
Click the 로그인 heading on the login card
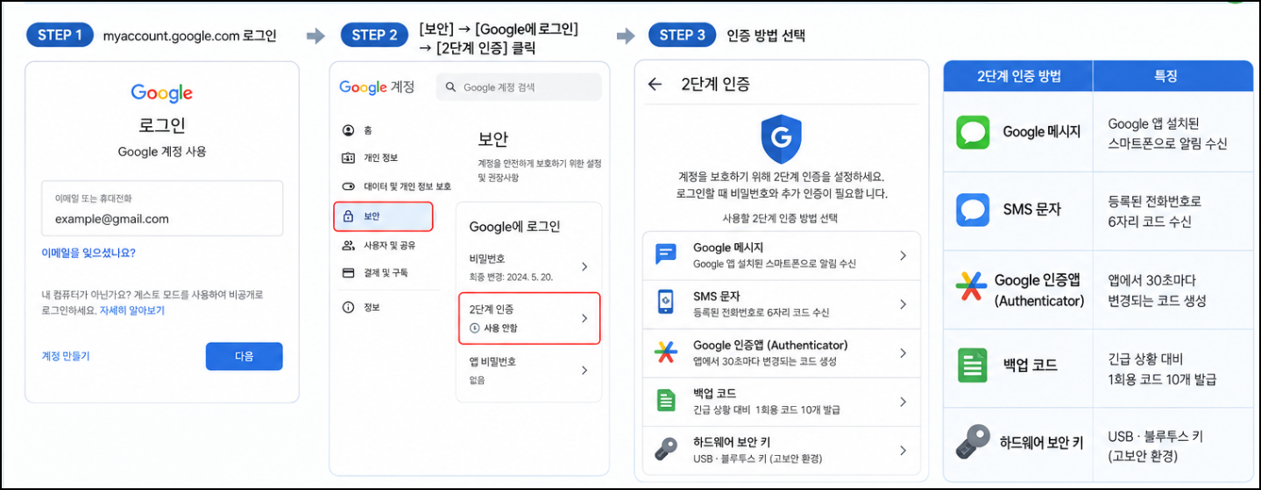pyautogui.click(x=162, y=125)
